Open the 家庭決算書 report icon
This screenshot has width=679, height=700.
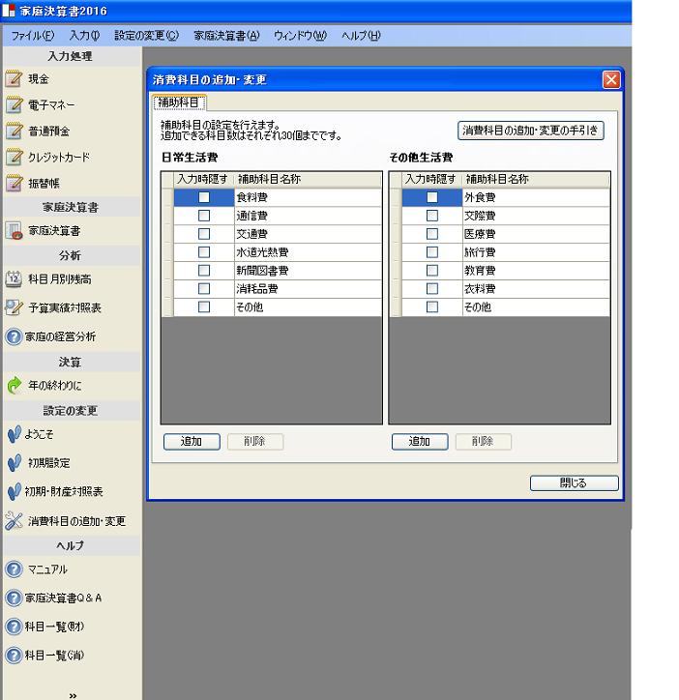click(14, 231)
